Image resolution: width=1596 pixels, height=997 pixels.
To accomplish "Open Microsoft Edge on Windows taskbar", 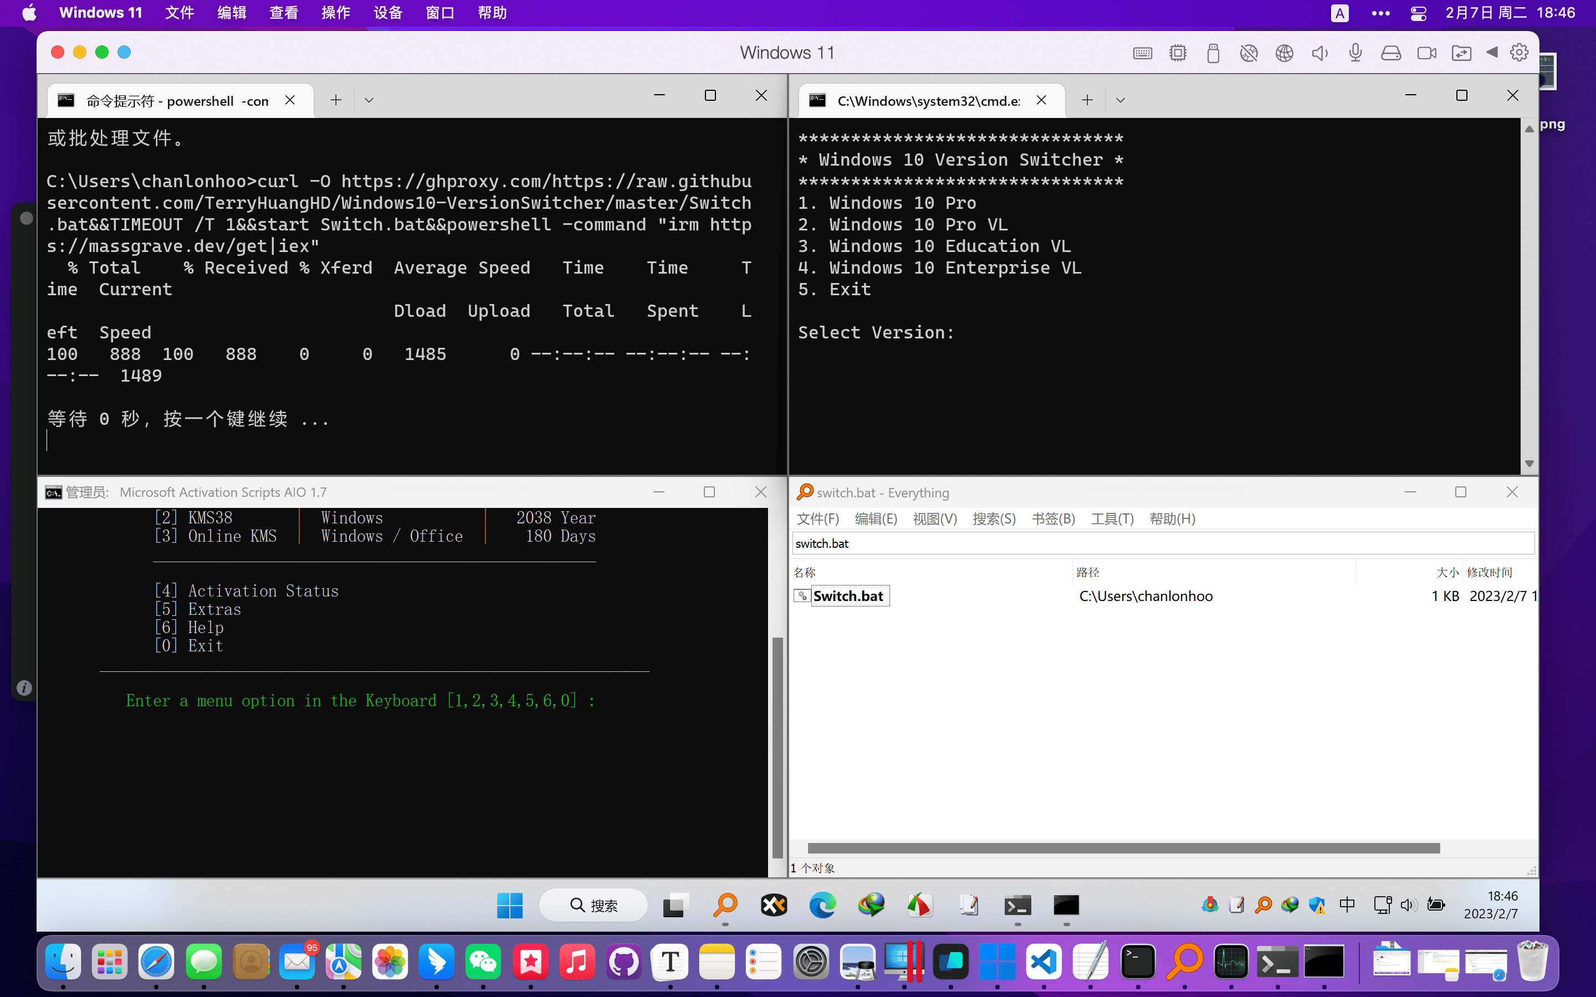I will point(822,906).
